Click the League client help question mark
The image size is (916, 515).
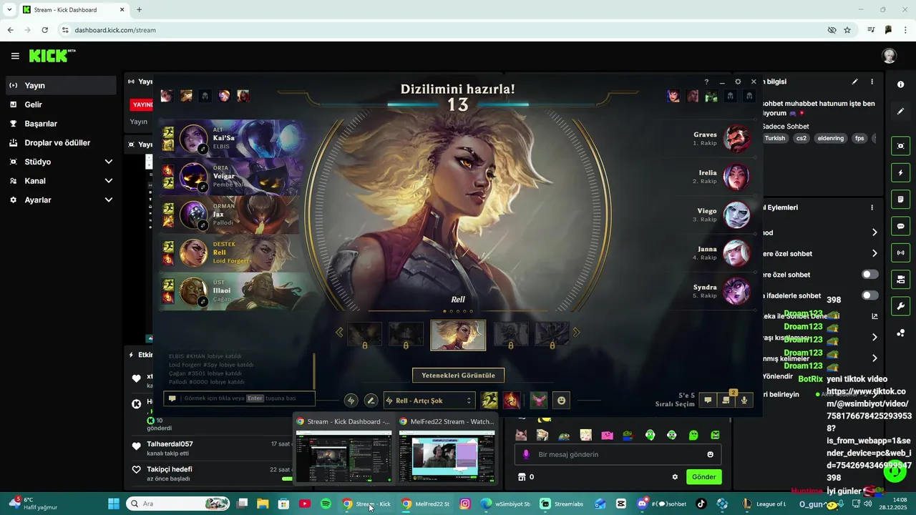click(x=706, y=82)
